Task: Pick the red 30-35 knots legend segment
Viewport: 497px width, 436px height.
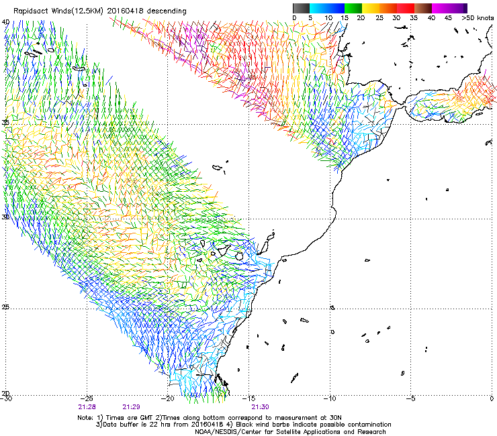Action: point(406,8)
